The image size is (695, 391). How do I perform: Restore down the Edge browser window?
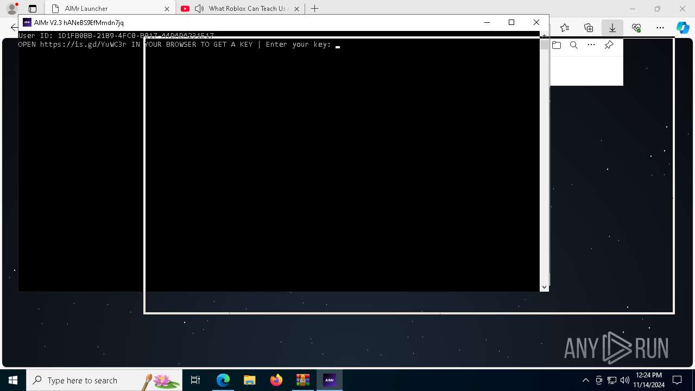click(658, 9)
